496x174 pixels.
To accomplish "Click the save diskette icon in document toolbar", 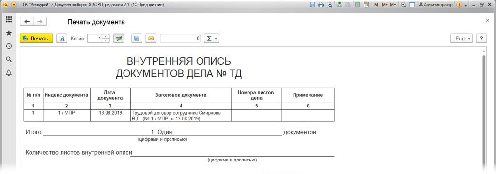I will pos(137,39).
